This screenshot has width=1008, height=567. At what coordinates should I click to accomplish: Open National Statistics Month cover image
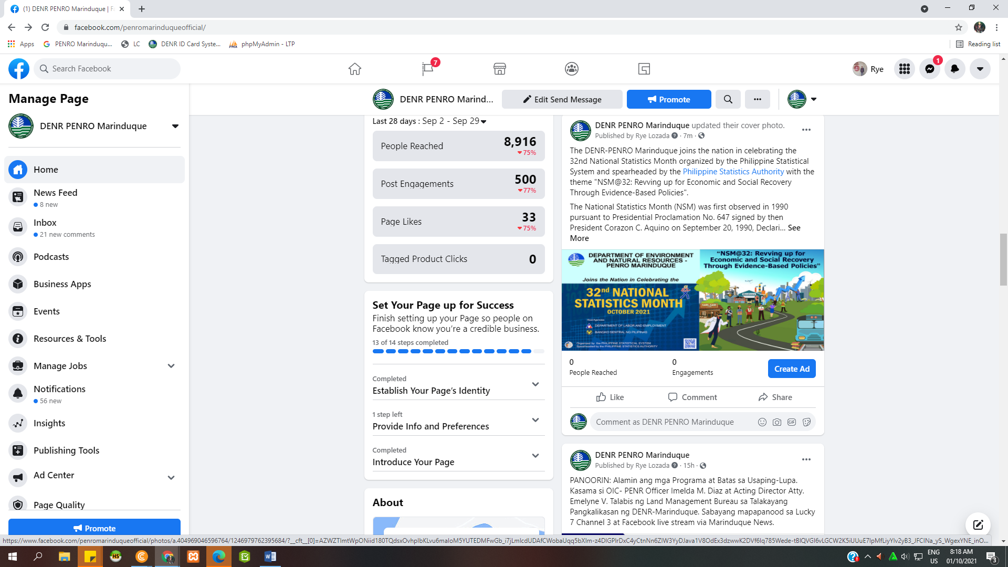pyautogui.click(x=692, y=300)
